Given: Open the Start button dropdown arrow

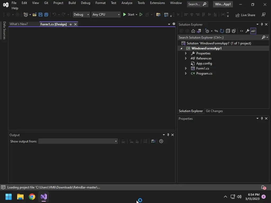Looking at the screenshot, I should pos(137,15).
